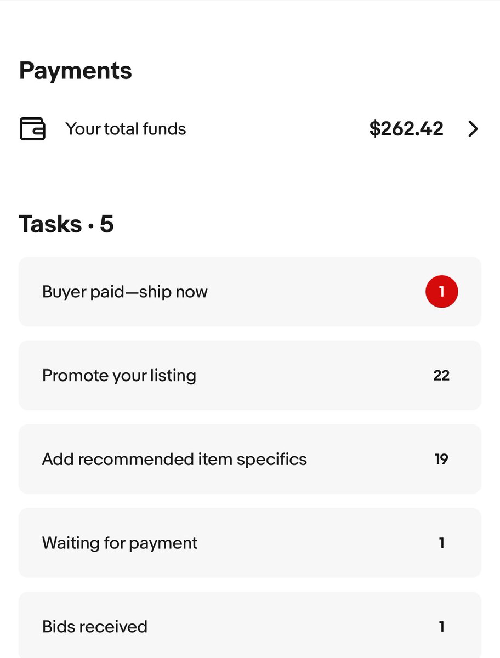
Task: Tap the count 22 on Promote your listing
Action: pyautogui.click(x=441, y=376)
